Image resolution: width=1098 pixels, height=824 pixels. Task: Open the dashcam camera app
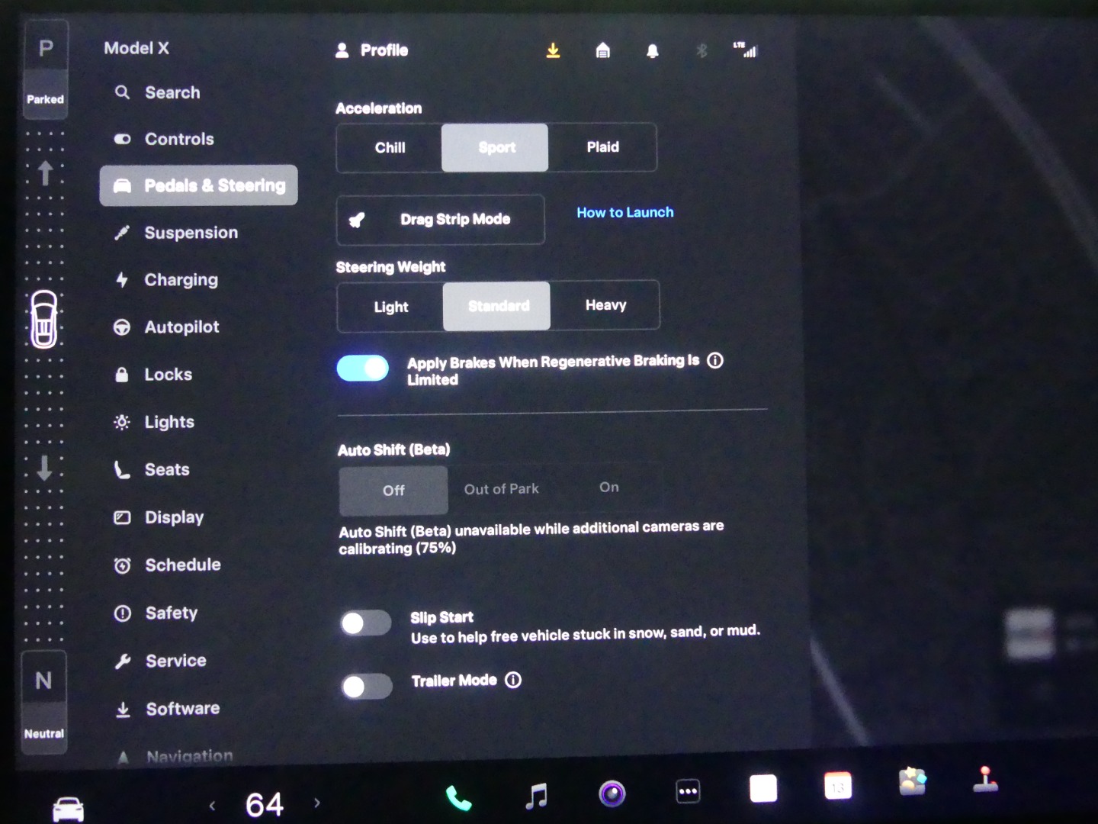(x=612, y=793)
